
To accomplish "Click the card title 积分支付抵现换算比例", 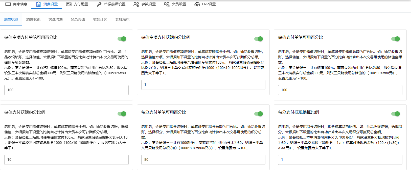I will pyautogui.click(x=299, y=112).
